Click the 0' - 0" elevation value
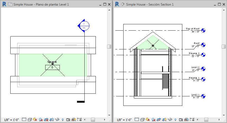The image size is (227, 123). 196,97
